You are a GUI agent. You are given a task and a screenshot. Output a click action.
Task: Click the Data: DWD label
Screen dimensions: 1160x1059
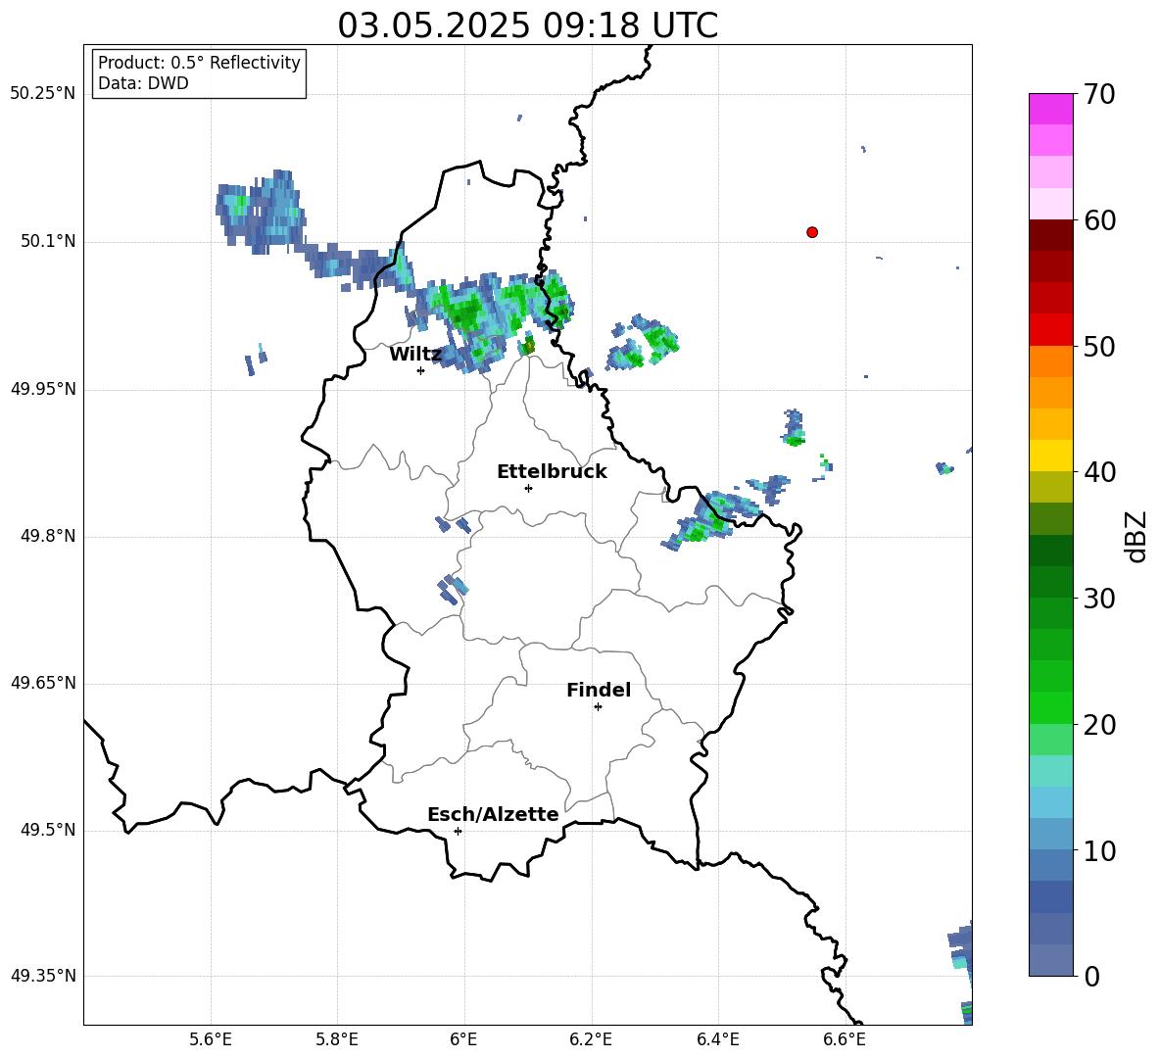tap(143, 83)
